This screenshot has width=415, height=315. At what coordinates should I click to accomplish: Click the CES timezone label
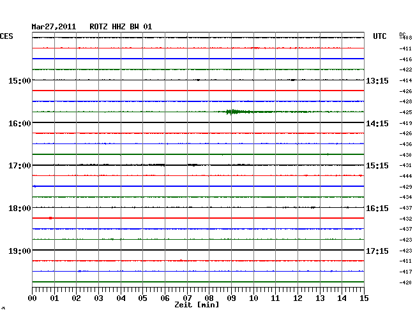point(6,36)
